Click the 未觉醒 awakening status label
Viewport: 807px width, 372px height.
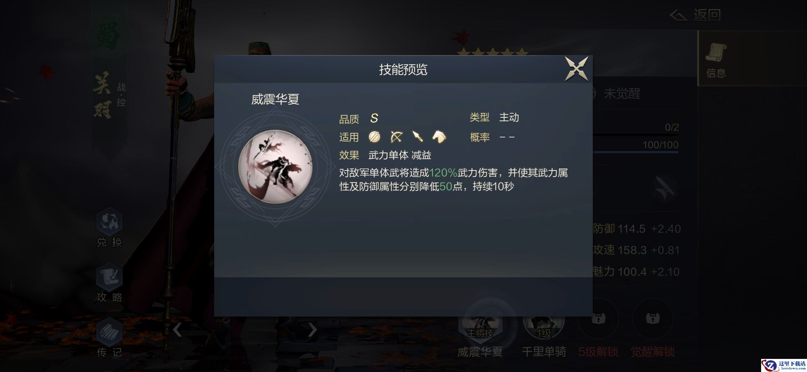coord(622,94)
